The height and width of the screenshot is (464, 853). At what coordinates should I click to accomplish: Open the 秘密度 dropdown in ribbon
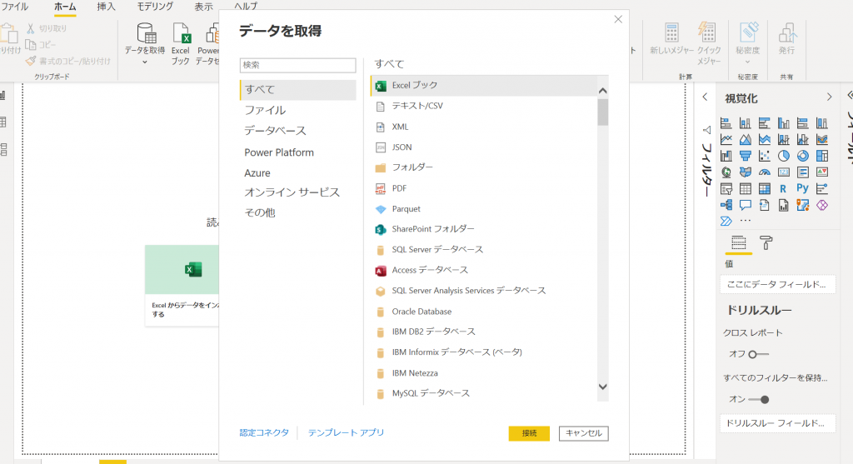pos(747,62)
